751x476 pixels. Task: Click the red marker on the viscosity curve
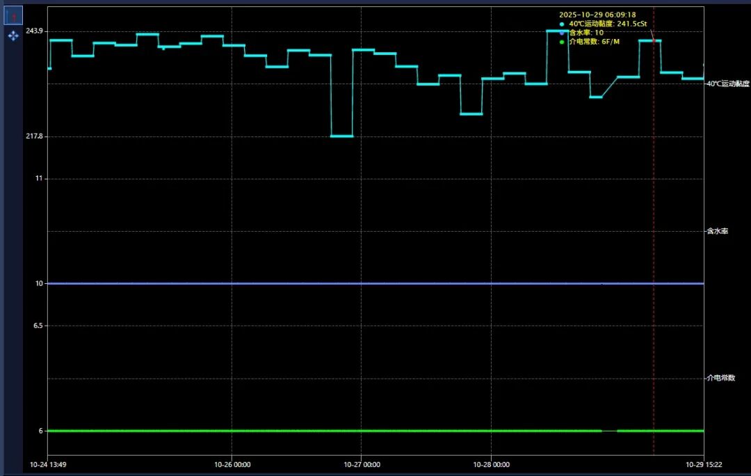tap(654, 41)
